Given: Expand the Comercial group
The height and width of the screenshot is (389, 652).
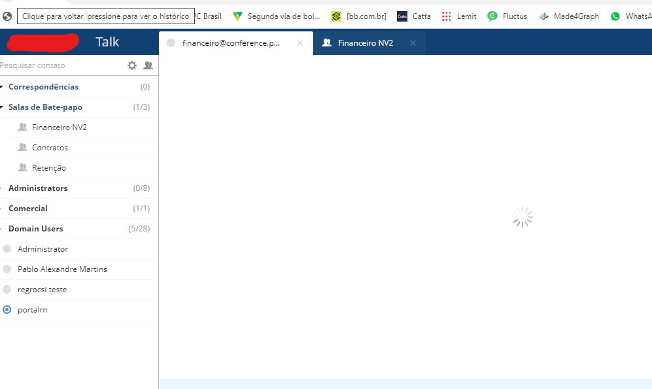Looking at the screenshot, I should coord(2,209).
